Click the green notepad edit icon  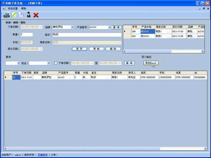coord(14,15)
